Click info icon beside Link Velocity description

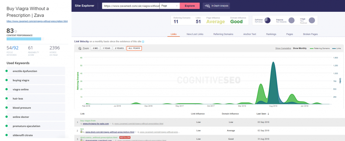[x=143, y=42]
